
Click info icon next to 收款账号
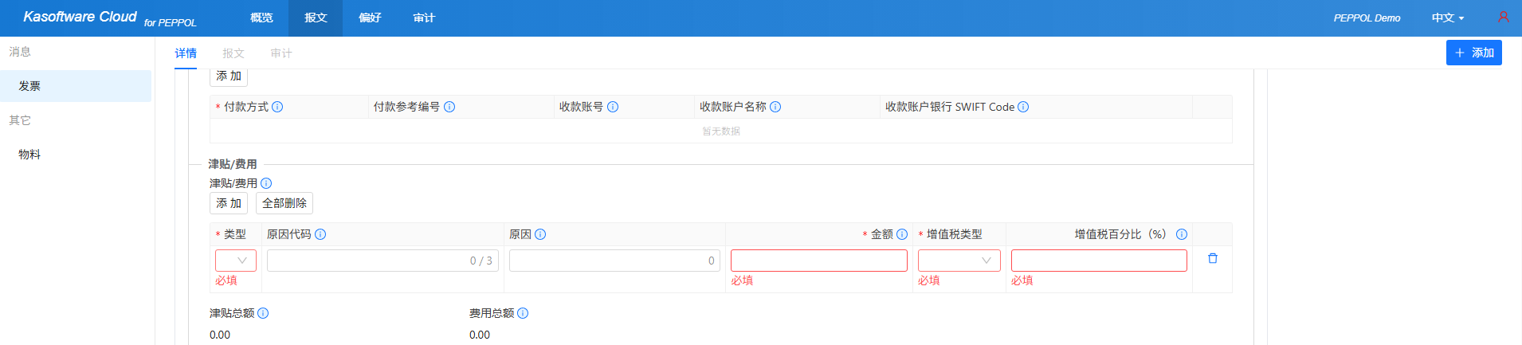click(x=613, y=107)
